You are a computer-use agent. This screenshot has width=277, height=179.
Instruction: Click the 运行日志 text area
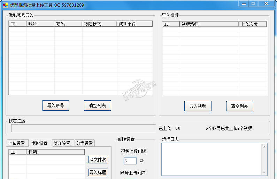pyautogui.click(x=211, y=160)
